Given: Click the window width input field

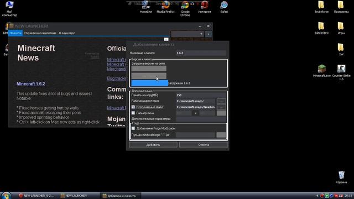Looking at the screenshot, I should pos(184,113).
